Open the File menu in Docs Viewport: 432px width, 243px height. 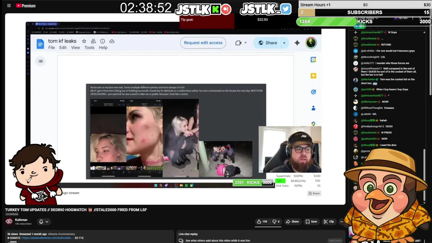52,48
